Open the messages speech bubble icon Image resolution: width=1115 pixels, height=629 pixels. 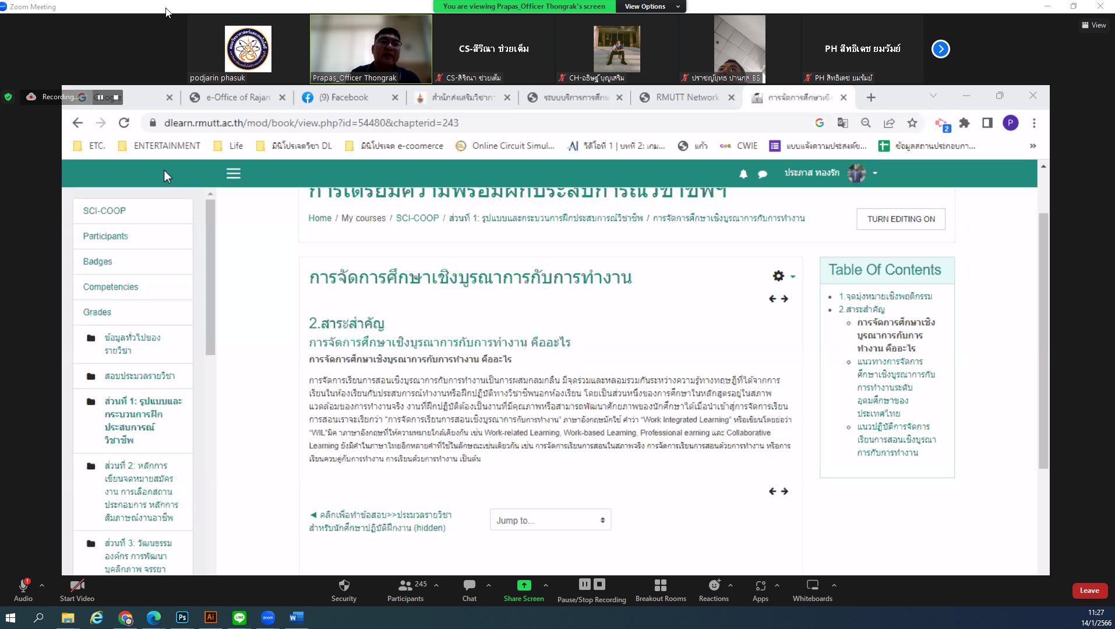pos(762,174)
